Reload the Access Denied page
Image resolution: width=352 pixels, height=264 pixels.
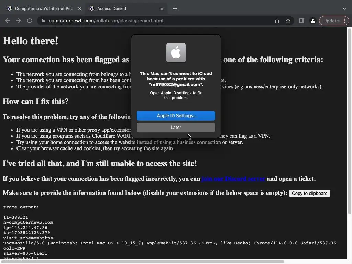pyautogui.click(x=30, y=21)
